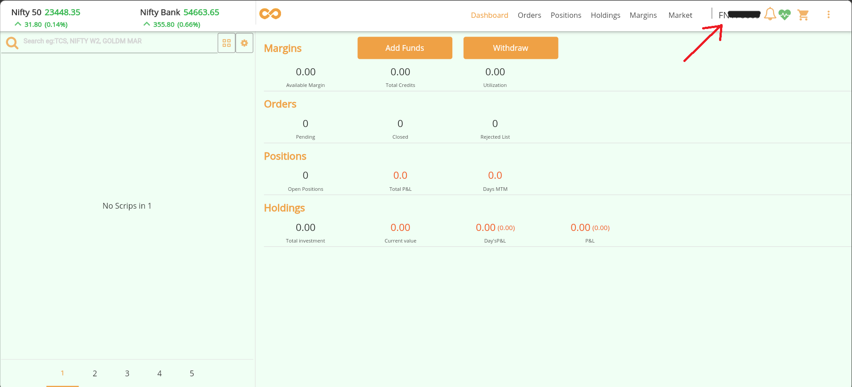Click the Nifty 50 index value
852x387 pixels.
point(62,12)
